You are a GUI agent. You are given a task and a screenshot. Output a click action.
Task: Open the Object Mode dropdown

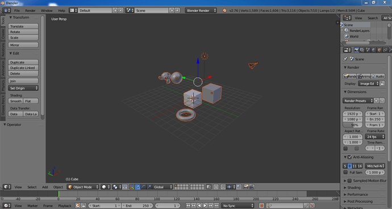pos(83,187)
